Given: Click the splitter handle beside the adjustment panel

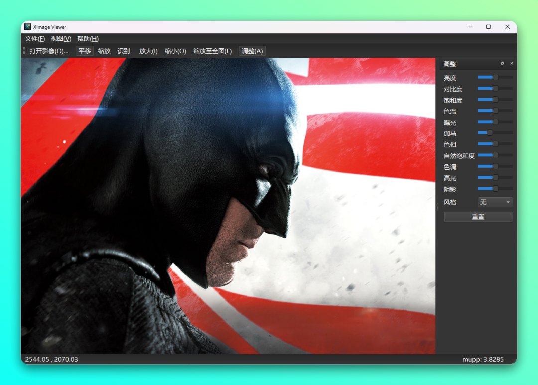Looking at the screenshot, I should pos(438,207).
